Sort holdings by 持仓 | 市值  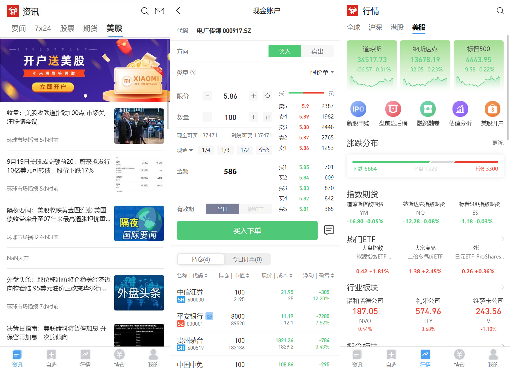pos(234,275)
